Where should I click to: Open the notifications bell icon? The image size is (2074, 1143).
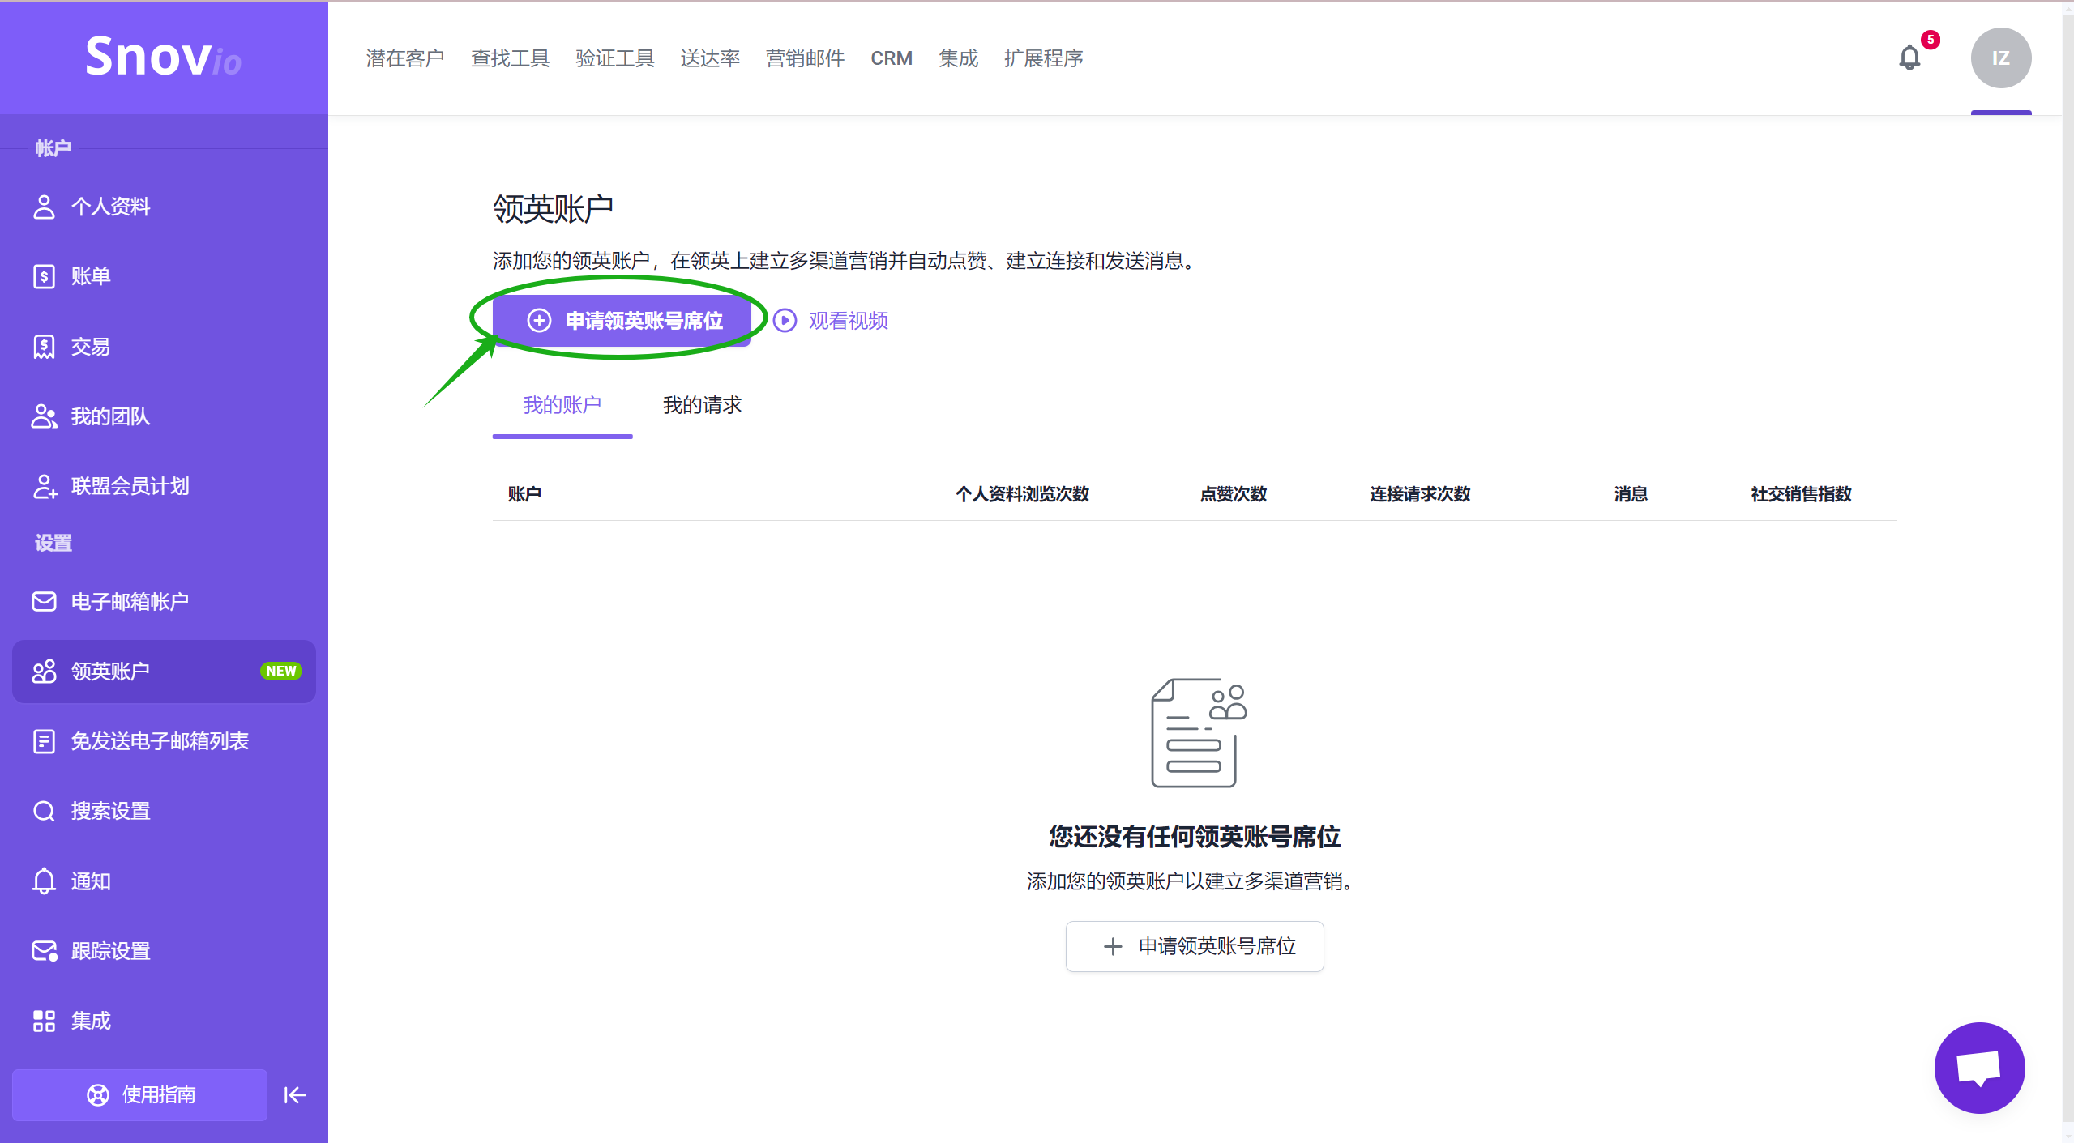point(1909,58)
